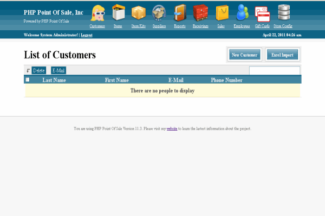
Task: Click the E-Mail button above the table
Action: [x=58, y=71]
